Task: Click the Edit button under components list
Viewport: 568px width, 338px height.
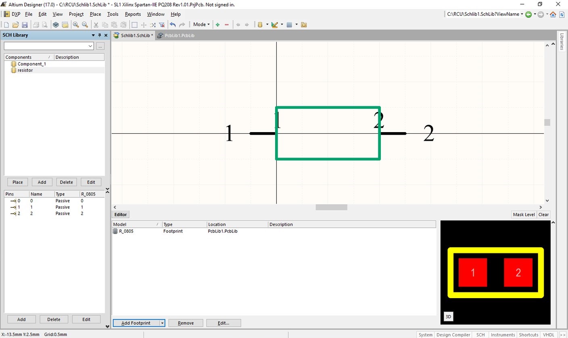Action: click(91, 182)
